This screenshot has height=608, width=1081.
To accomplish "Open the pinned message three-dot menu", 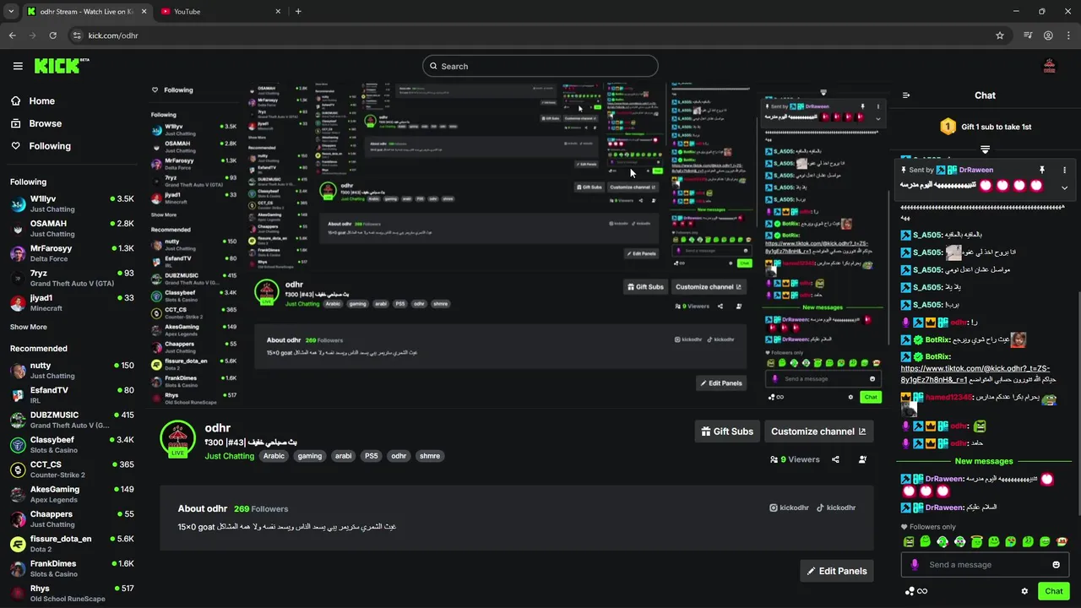I will click(x=1064, y=170).
